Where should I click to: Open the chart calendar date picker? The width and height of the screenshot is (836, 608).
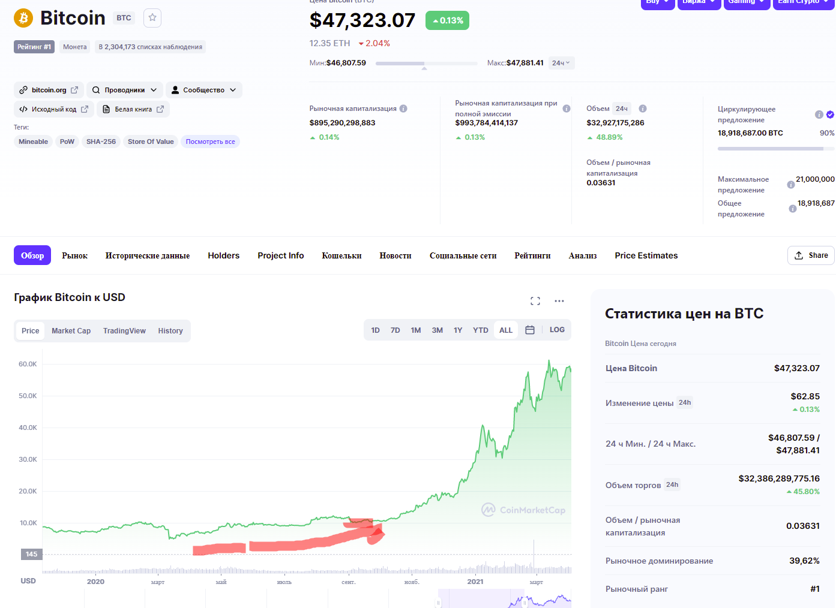(x=530, y=330)
